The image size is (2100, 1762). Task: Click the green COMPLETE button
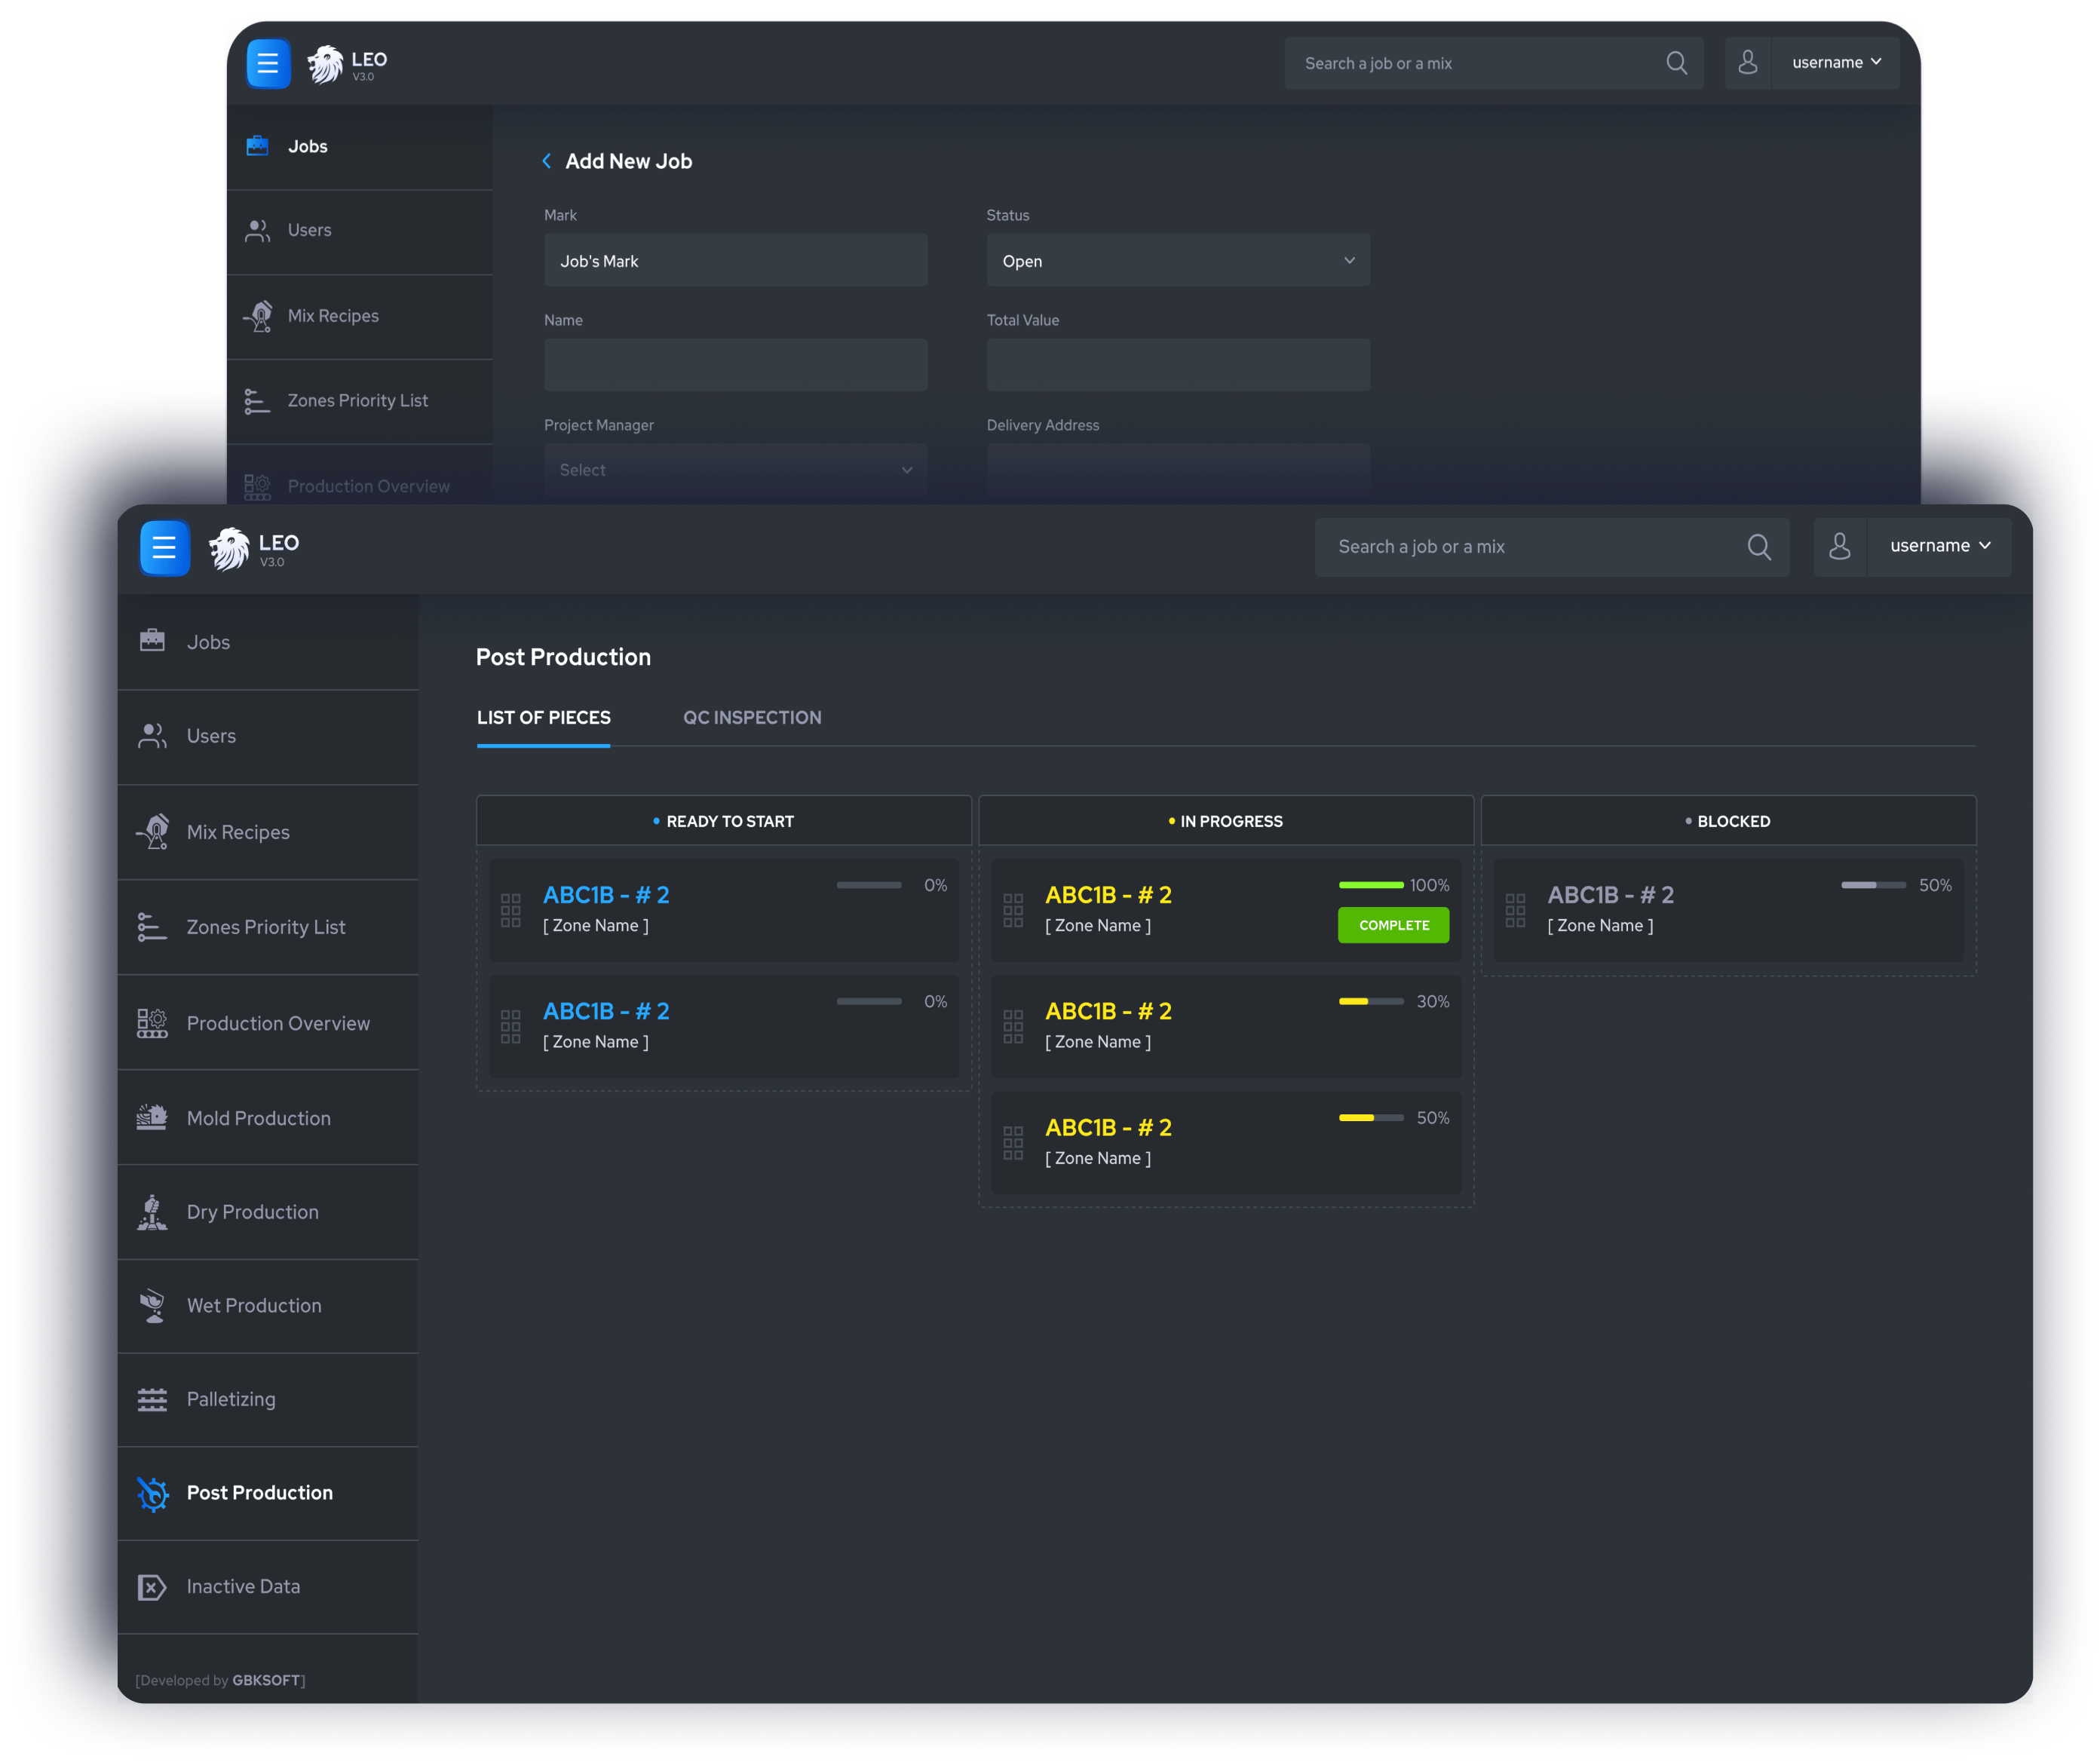pos(1393,925)
